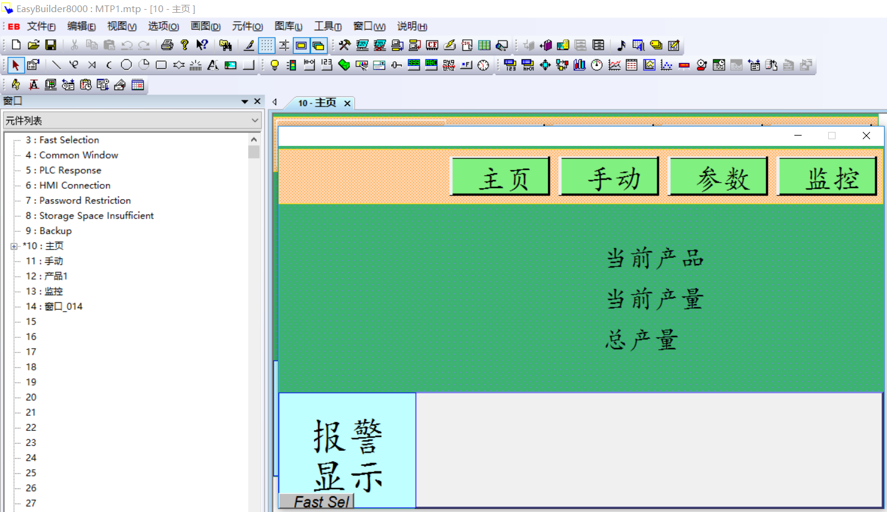The height and width of the screenshot is (512, 887).
Task: Open the 元件(O) menu
Action: (247, 26)
